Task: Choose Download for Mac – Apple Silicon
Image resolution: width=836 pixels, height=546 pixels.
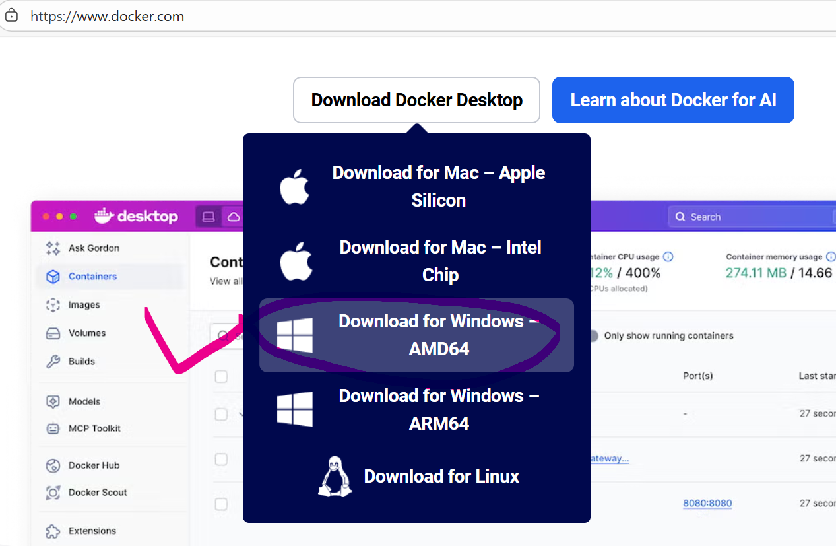Action: pos(439,186)
